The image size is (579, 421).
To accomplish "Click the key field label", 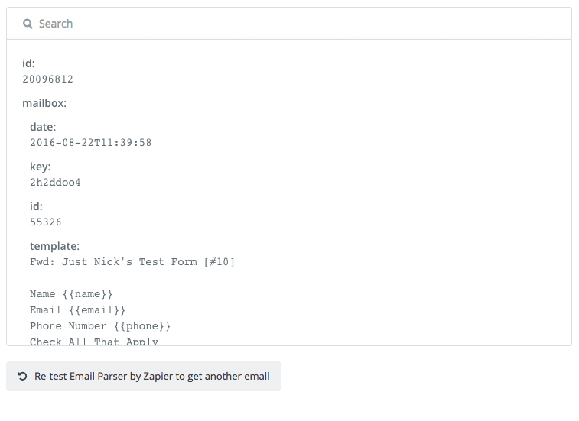I will click(41, 167).
